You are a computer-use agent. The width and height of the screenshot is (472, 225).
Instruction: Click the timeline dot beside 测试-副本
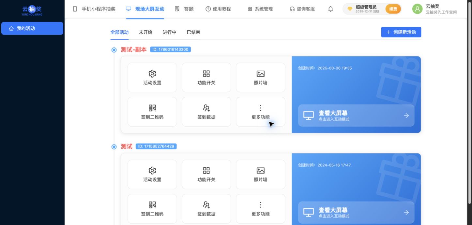click(x=114, y=50)
